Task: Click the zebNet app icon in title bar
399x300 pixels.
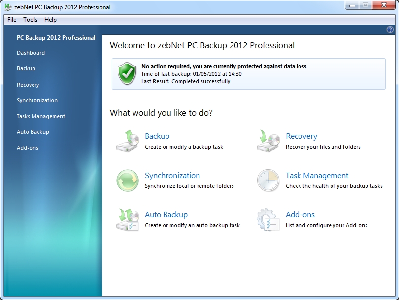Action: [x=8, y=7]
